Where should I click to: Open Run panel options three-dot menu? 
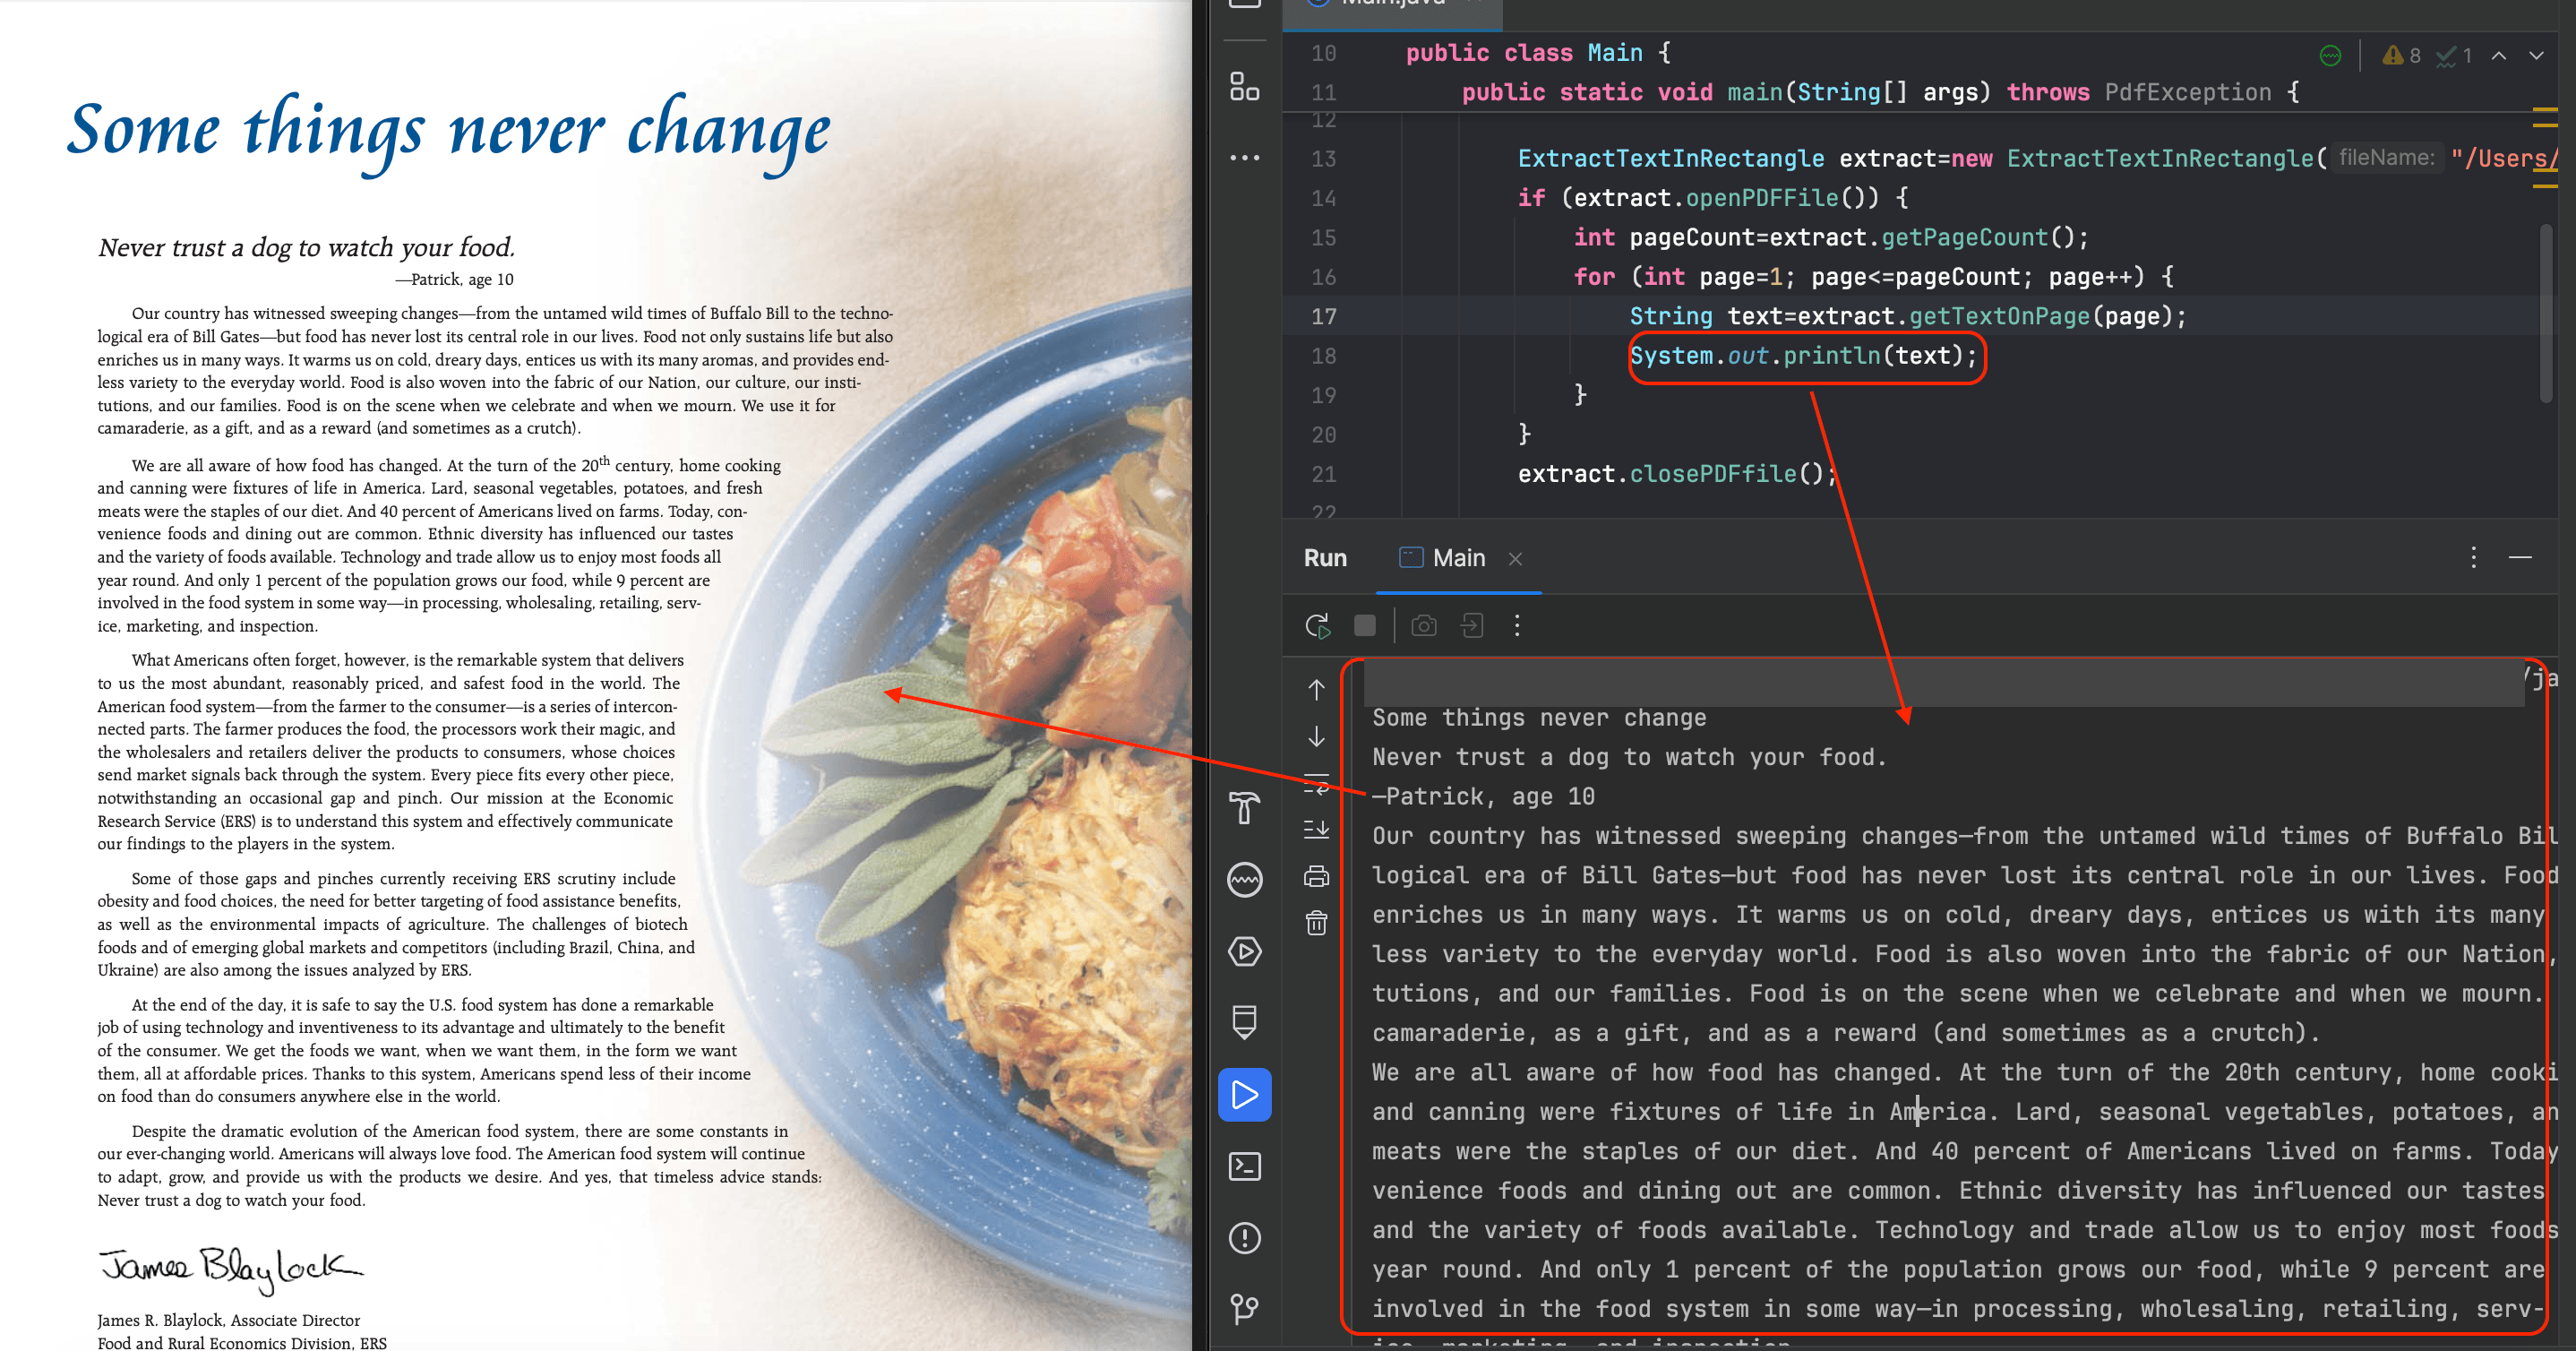[x=2473, y=558]
